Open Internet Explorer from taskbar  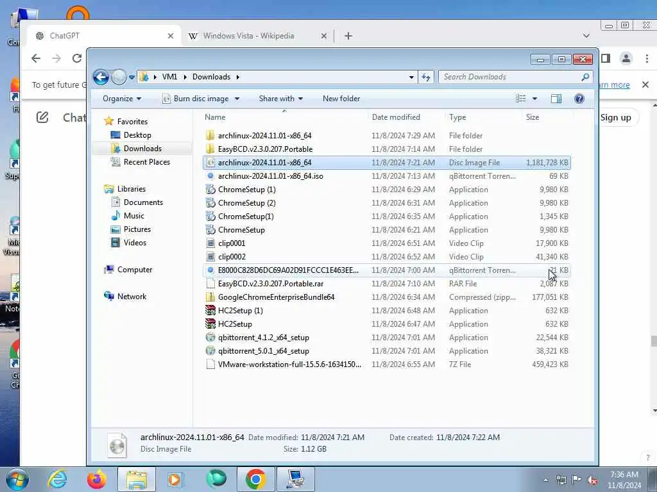click(x=56, y=479)
